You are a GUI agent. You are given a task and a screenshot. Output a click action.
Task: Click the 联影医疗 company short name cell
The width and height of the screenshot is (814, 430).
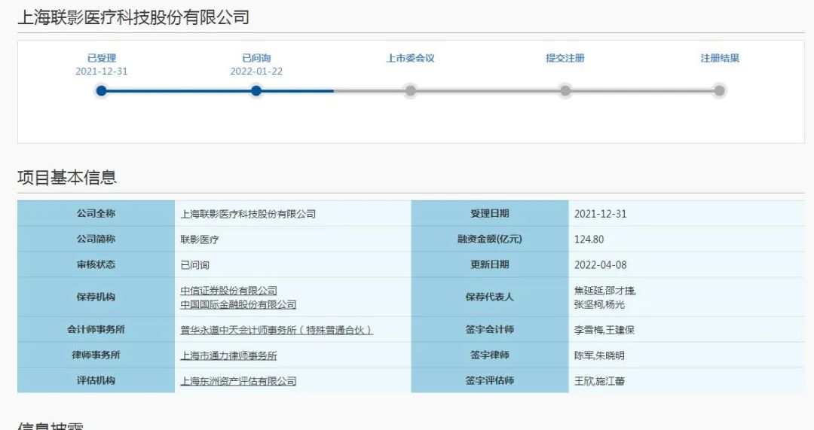coord(200,239)
